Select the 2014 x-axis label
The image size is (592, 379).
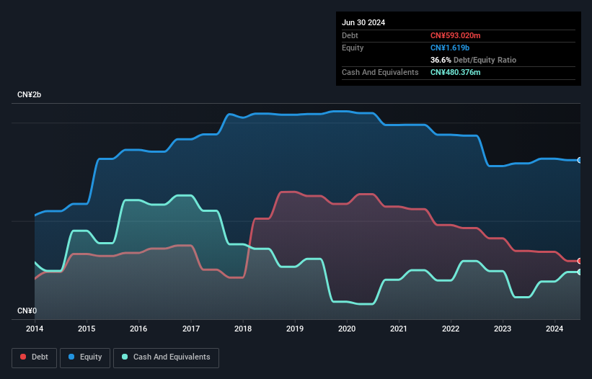point(35,329)
